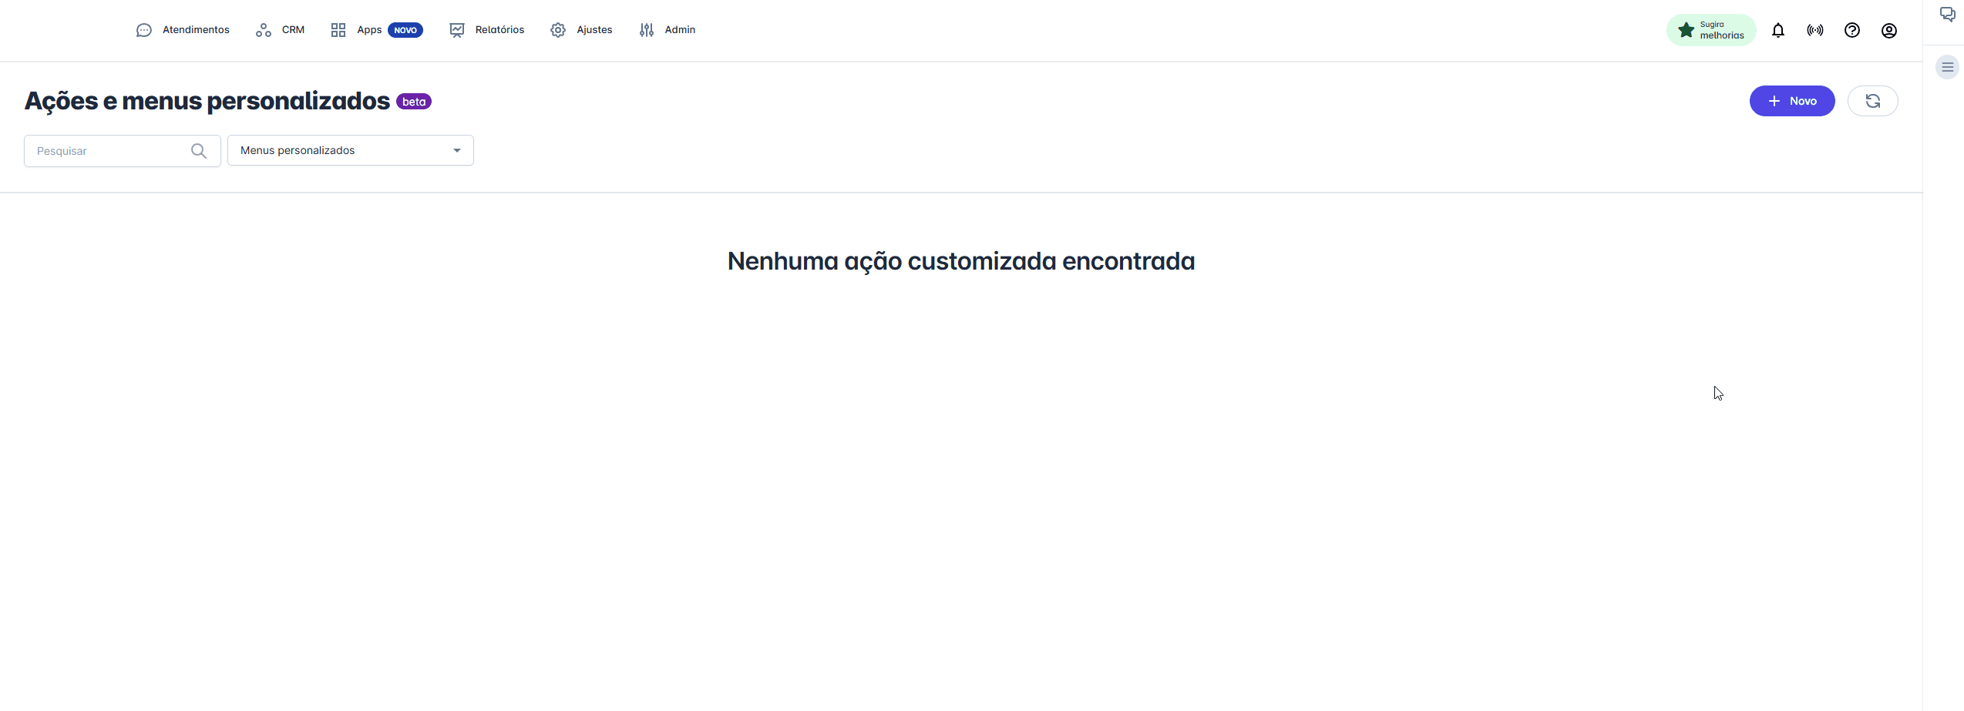
Task: Open the Relatórios chart icon
Action: point(457,30)
